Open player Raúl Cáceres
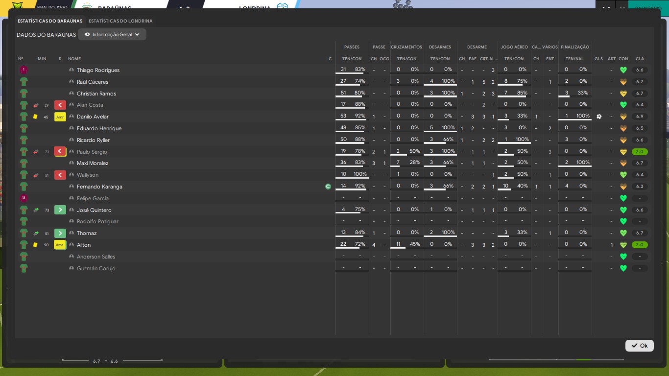This screenshot has width=669, height=376. (x=93, y=82)
